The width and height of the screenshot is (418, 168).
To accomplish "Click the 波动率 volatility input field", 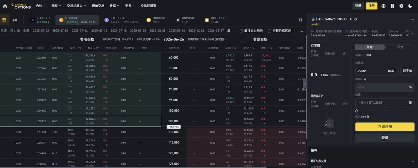I will (x=385, y=87).
